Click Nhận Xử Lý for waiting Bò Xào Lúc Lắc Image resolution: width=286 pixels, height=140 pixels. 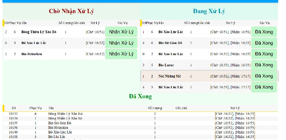coord(121,43)
